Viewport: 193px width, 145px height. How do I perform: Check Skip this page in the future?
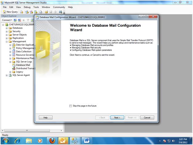tap(70, 106)
